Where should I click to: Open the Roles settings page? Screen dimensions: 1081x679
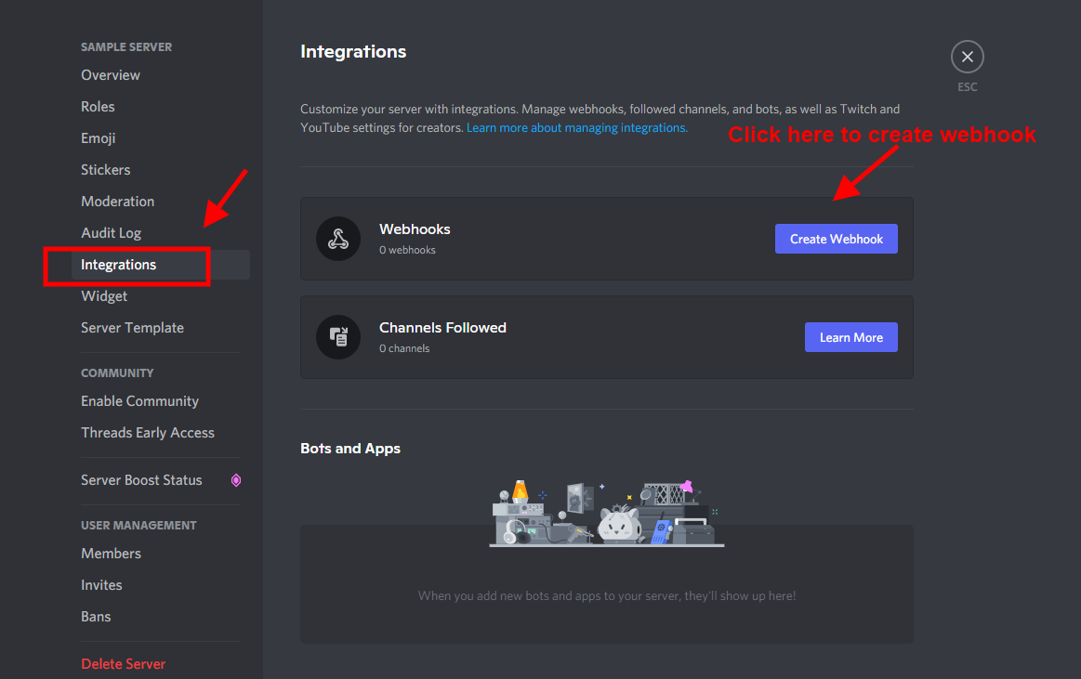[x=98, y=107]
